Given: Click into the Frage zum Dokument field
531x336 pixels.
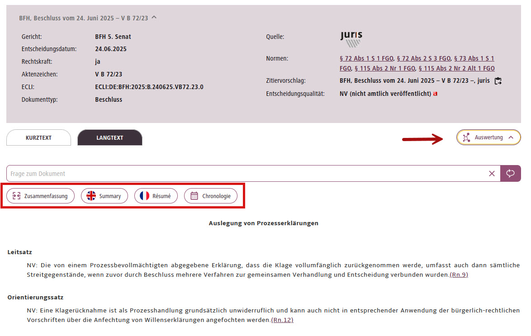Looking at the screenshot, I should 181,173.
